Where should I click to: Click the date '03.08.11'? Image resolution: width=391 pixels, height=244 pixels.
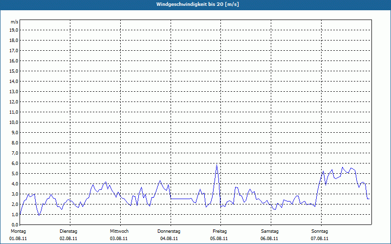[x=119, y=239]
